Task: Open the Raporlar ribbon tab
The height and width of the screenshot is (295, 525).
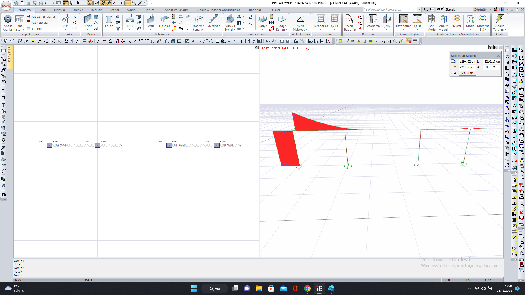Action: coord(255,10)
